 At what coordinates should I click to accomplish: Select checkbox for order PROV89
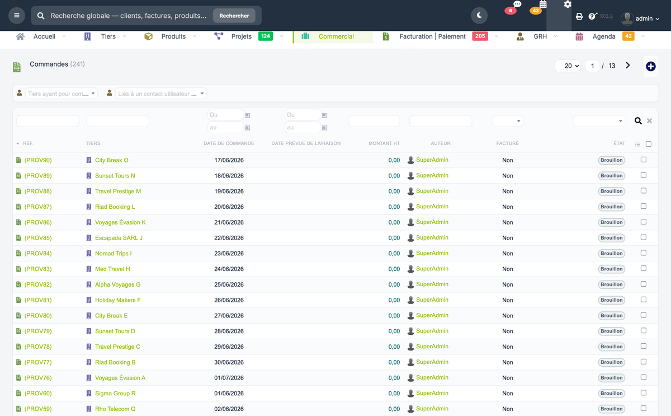pos(644,175)
